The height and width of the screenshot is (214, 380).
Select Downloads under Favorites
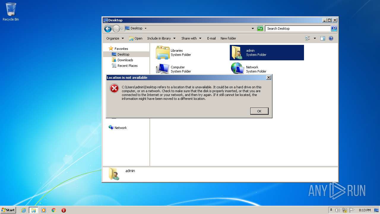[122, 60]
